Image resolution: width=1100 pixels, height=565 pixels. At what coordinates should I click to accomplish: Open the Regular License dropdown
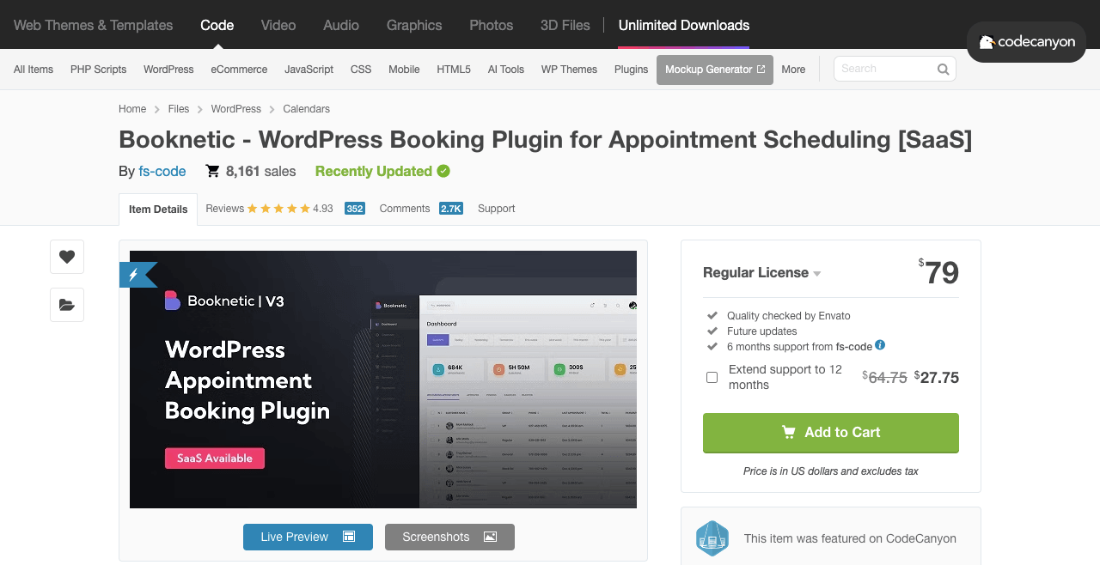761,273
